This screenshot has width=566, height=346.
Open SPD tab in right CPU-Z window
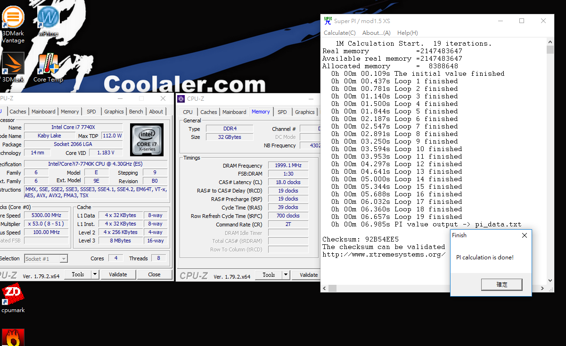coord(282,112)
